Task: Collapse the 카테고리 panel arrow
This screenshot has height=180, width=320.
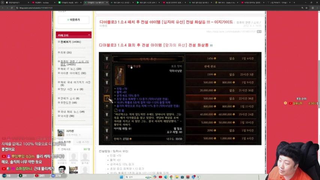Action: coord(89,35)
